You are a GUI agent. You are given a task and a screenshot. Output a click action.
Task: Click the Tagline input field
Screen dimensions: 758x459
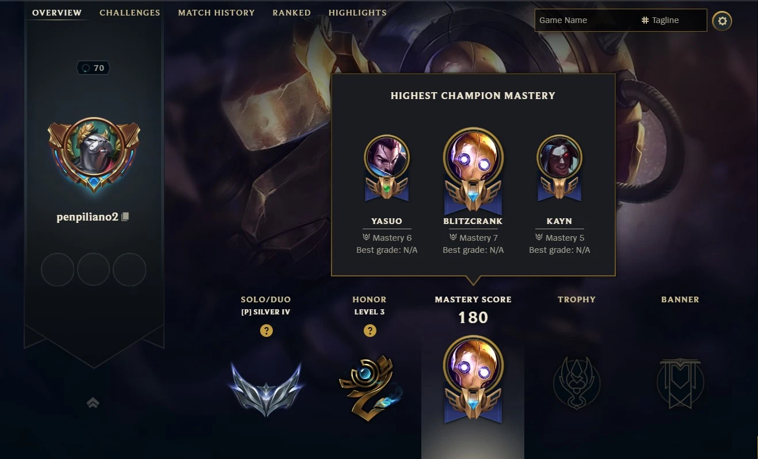[673, 20]
